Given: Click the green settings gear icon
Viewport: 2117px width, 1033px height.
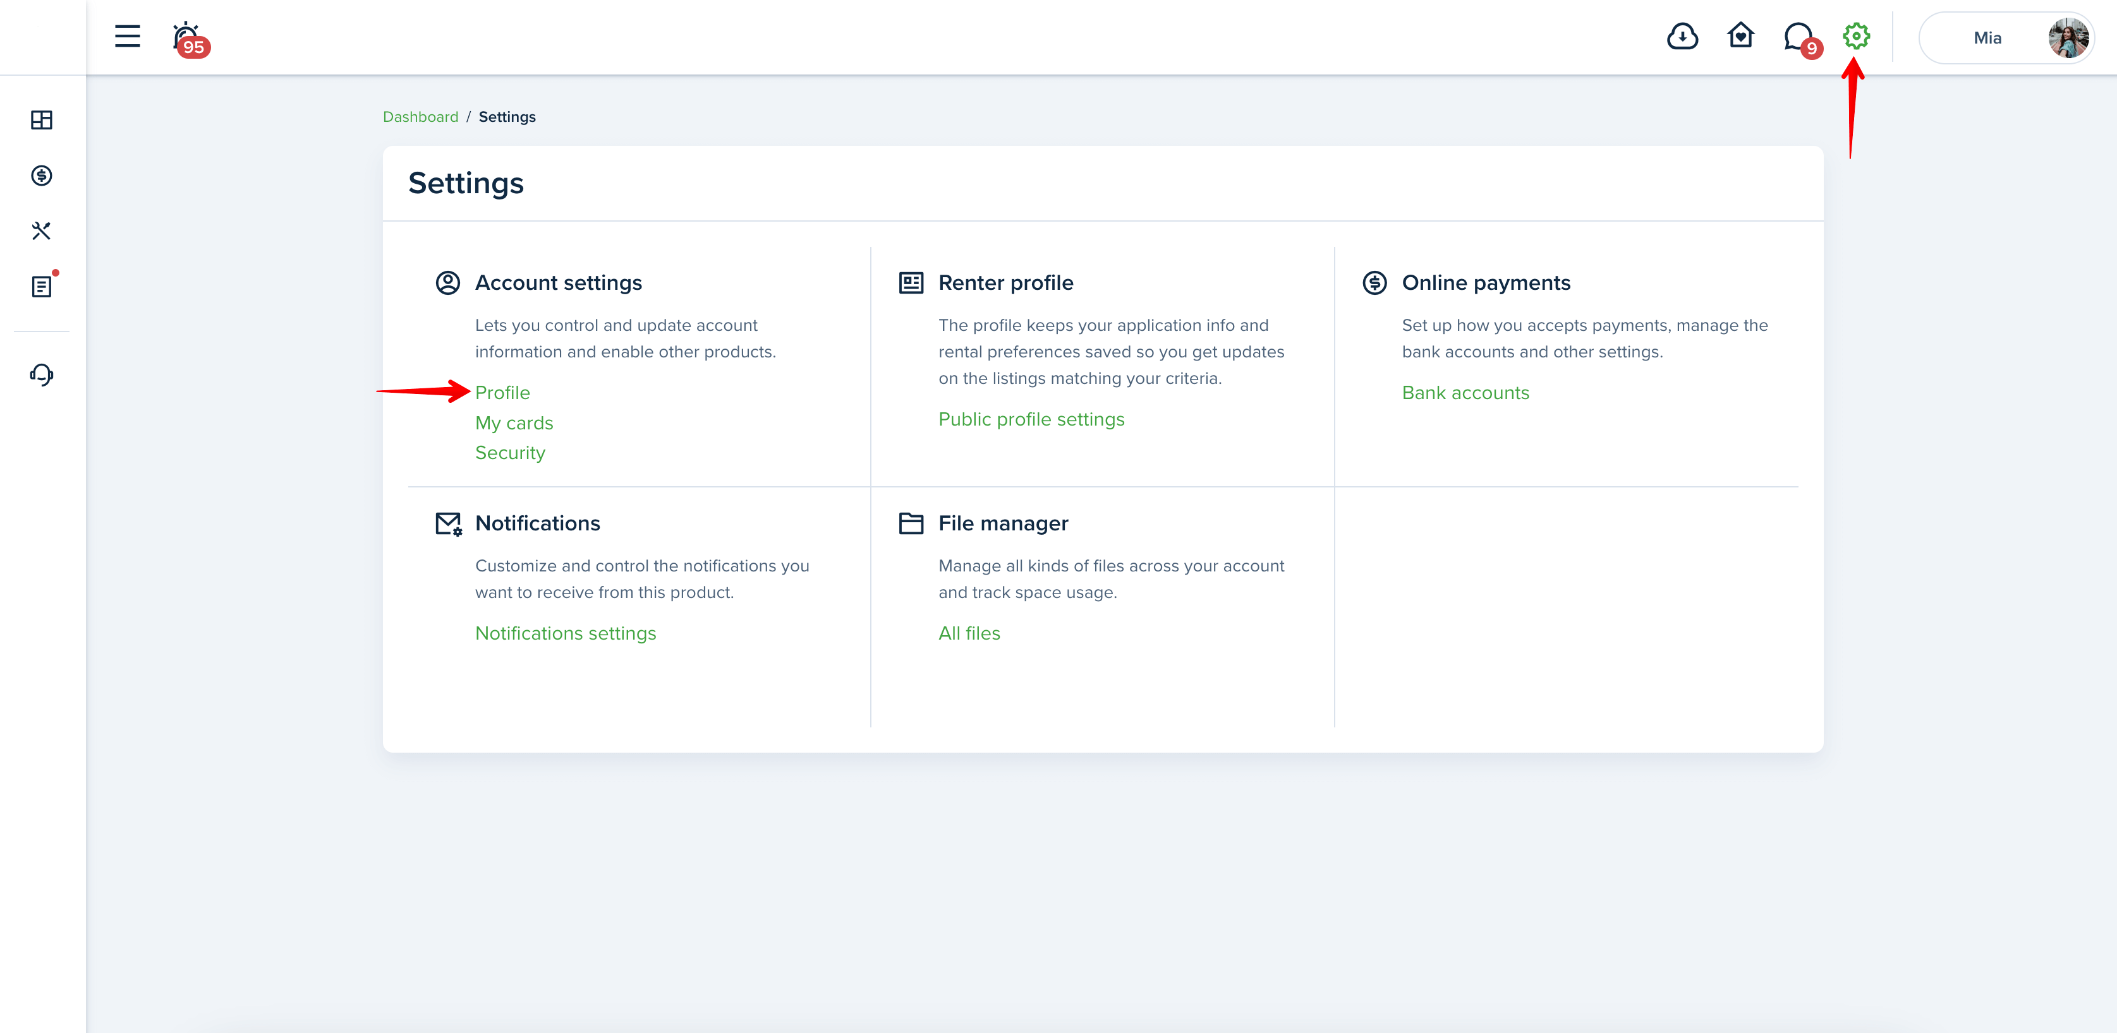Looking at the screenshot, I should 1855,36.
